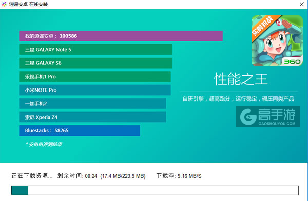Image resolution: width=308 pixels, height=201 pixels.
Task: Click the 下载率 9.16 MB/S text
Action: coord(179,176)
